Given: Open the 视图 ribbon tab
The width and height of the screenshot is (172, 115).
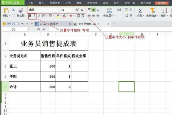Looking at the screenshot, I should tap(116, 3).
